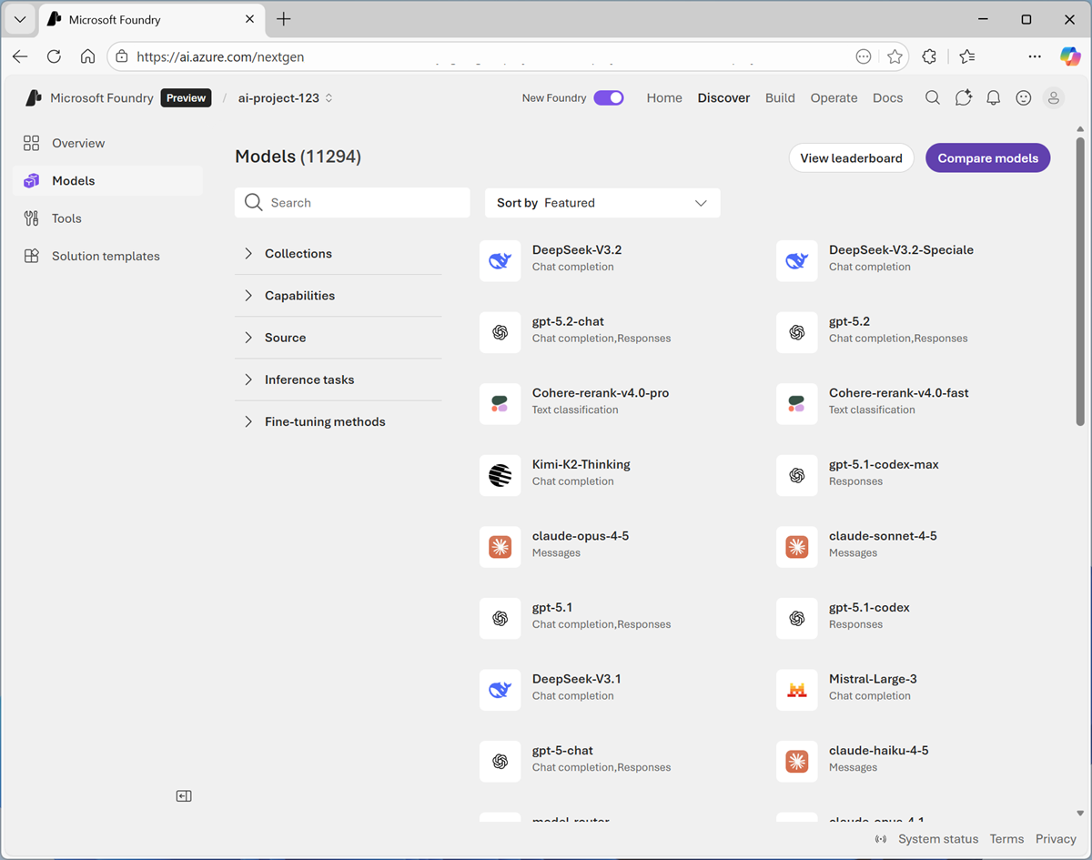Expand the Capabilities filter section

coord(299,296)
